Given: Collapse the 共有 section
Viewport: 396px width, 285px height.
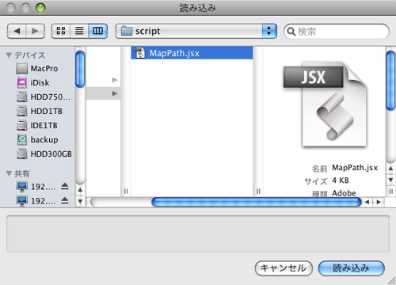Looking at the screenshot, I should coord(9,173).
